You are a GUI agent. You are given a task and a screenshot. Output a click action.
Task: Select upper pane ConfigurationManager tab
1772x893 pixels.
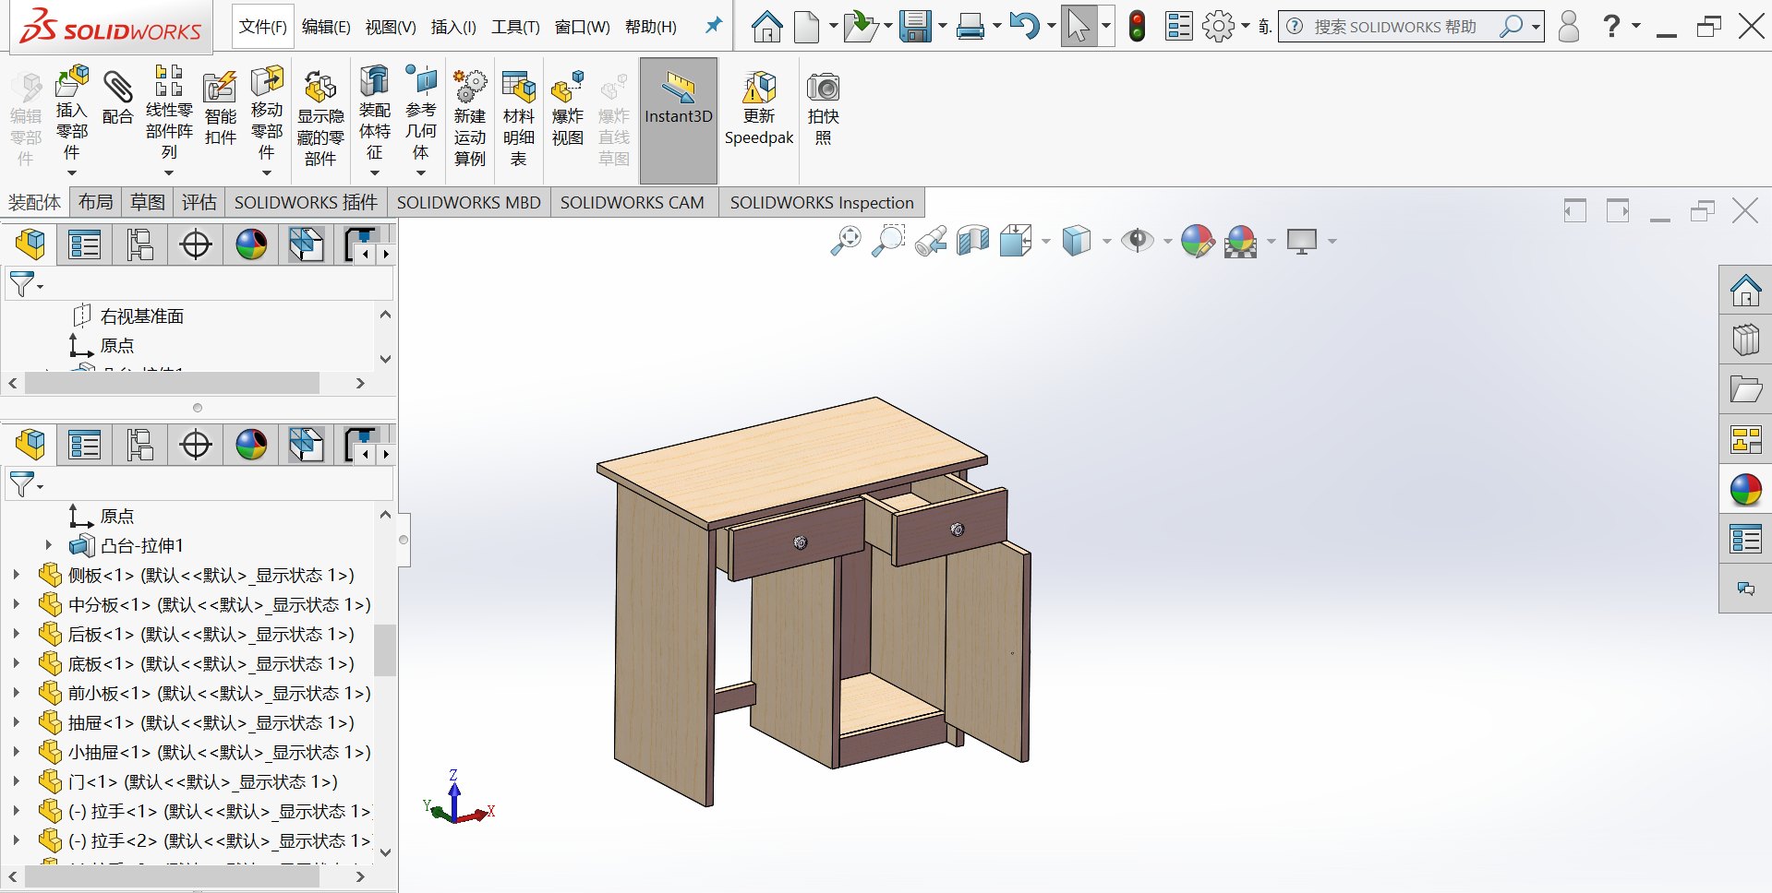tap(139, 244)
